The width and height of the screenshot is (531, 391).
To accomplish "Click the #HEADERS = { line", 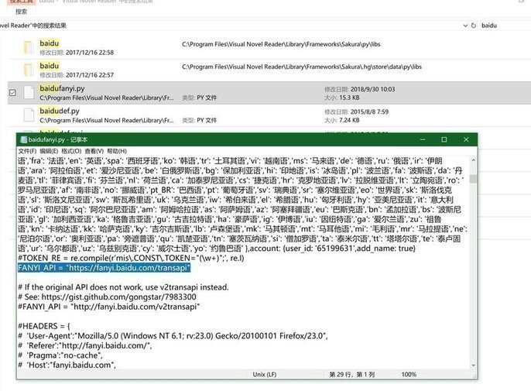I will click(44, 326).
